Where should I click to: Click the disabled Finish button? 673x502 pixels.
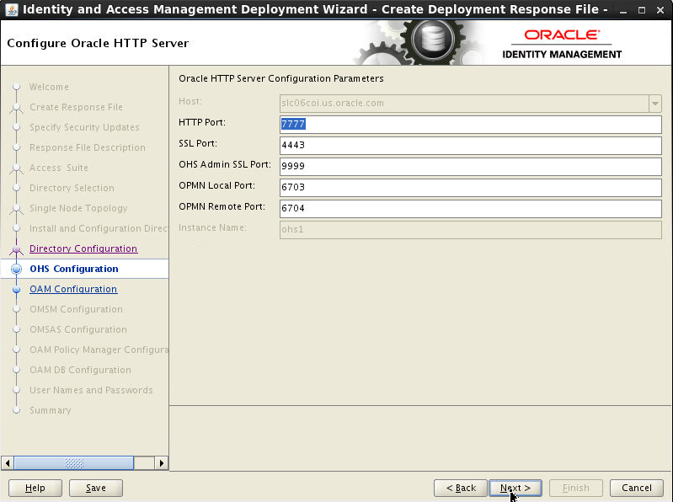coord(576,488)
